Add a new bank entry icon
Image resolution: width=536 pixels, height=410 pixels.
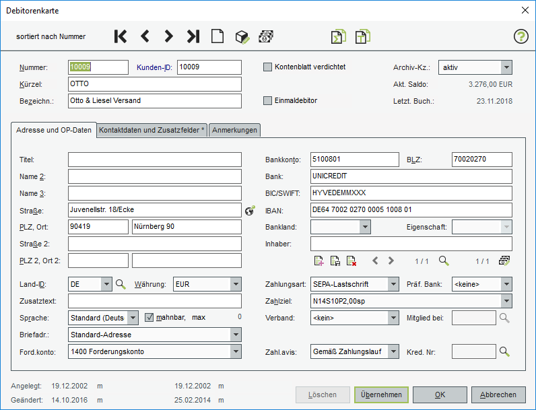(319, 261)
